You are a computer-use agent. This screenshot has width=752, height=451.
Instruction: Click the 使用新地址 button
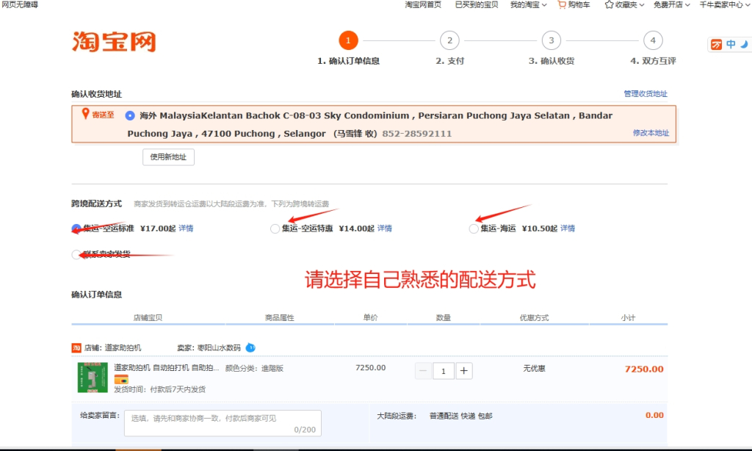168,156
